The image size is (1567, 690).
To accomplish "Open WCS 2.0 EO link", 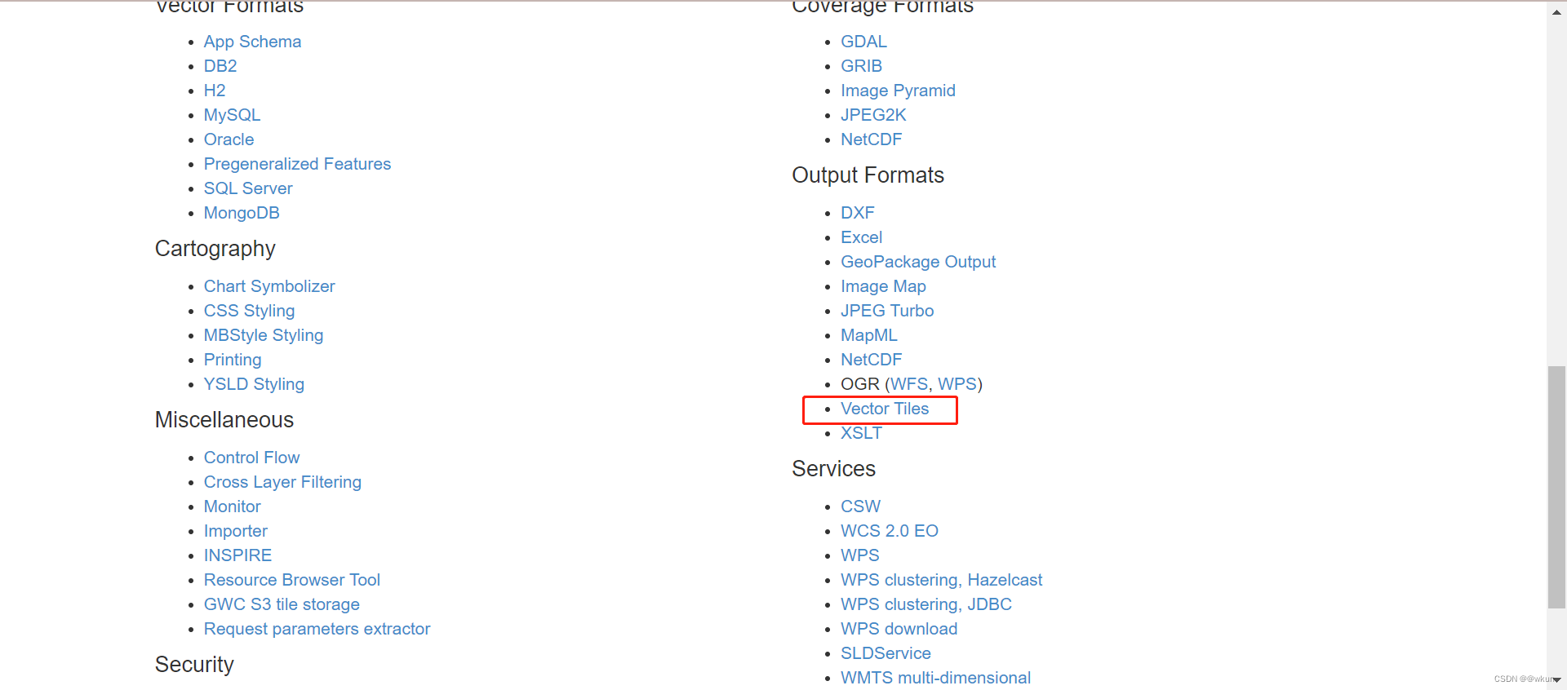I will coord(890,531).
